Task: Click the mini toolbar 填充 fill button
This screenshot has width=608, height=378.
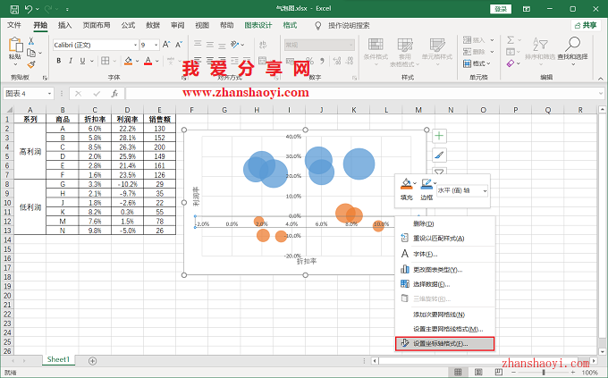Action: pos(406,189)
